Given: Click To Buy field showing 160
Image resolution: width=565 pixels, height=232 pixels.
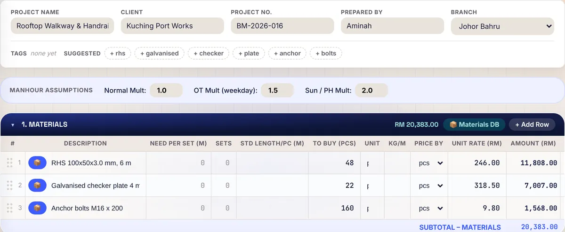Looking at the screenshot, I should tap(334, 208).
